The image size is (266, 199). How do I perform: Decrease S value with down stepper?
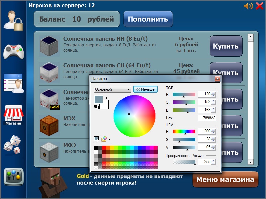tap(214, 140)
